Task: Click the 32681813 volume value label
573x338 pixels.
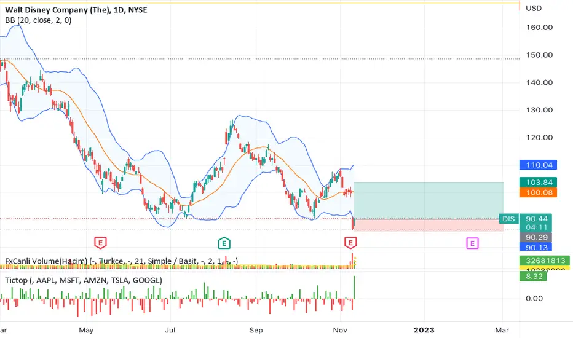Action: coord(545,261)
